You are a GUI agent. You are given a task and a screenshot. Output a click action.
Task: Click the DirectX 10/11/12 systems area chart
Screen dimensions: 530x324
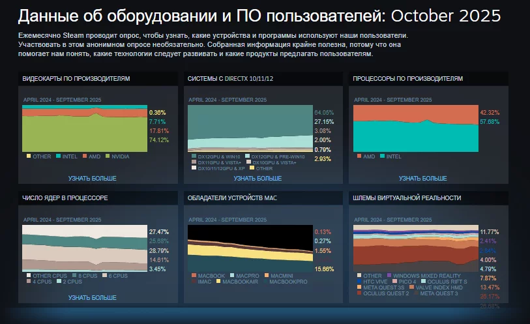pos(250,128)
